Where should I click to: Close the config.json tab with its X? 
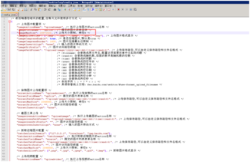pyautogui.click(x=17, y=15)
